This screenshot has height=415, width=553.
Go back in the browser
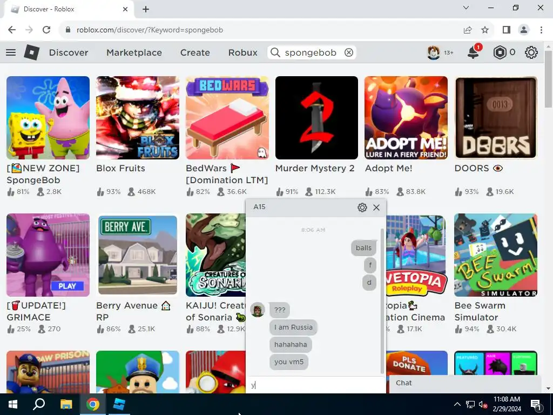coord(12,30)
